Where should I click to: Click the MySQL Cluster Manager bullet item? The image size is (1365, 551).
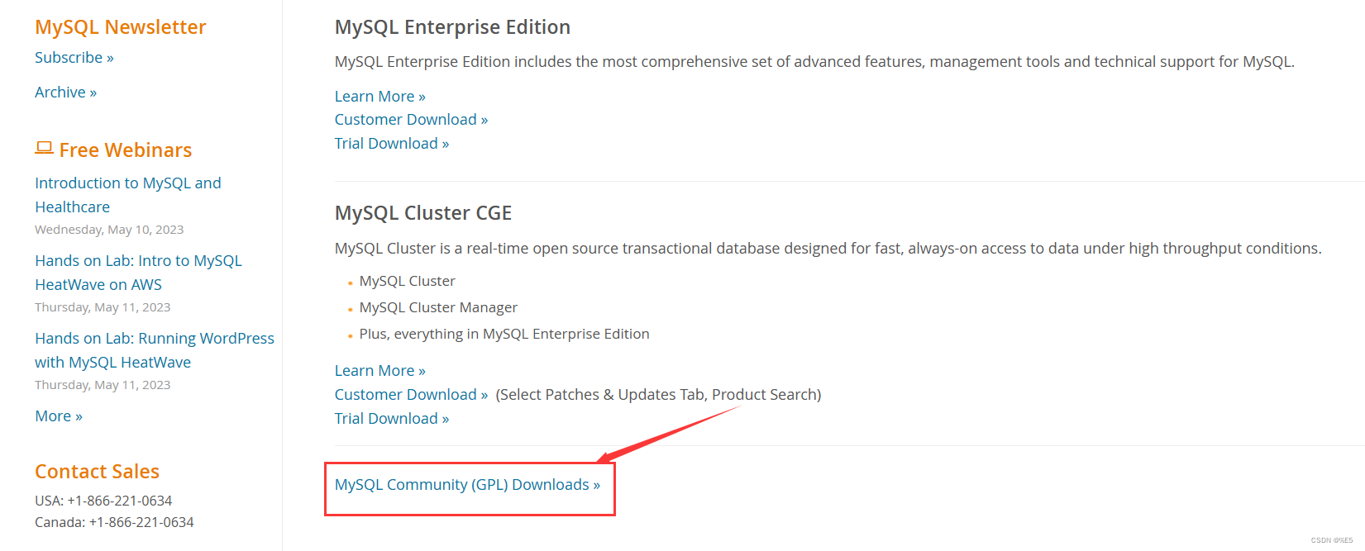(x=438, y=307)
